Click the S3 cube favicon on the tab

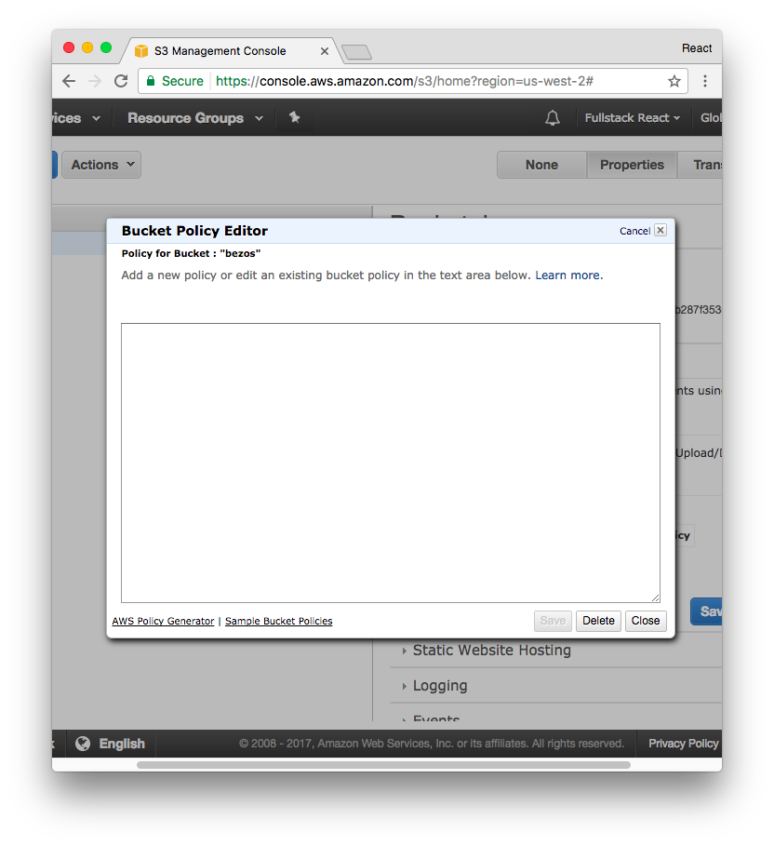140,50
